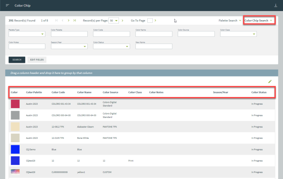Jump to the last page
The image size is (283, 179).
(x=74, y=21)
